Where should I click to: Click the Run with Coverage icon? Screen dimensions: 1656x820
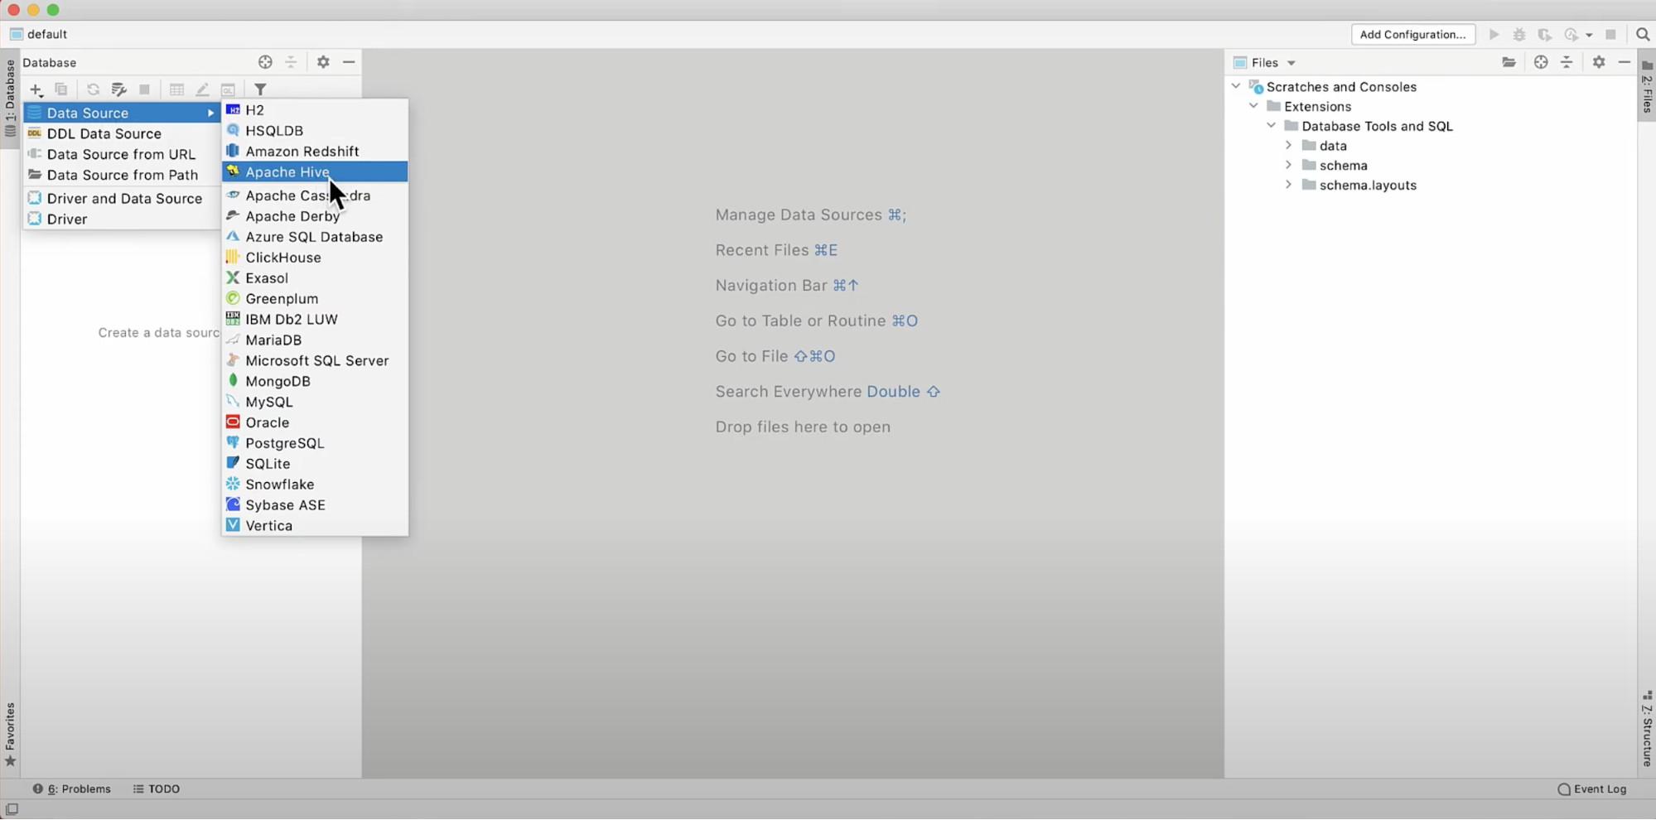(1545, 34)
